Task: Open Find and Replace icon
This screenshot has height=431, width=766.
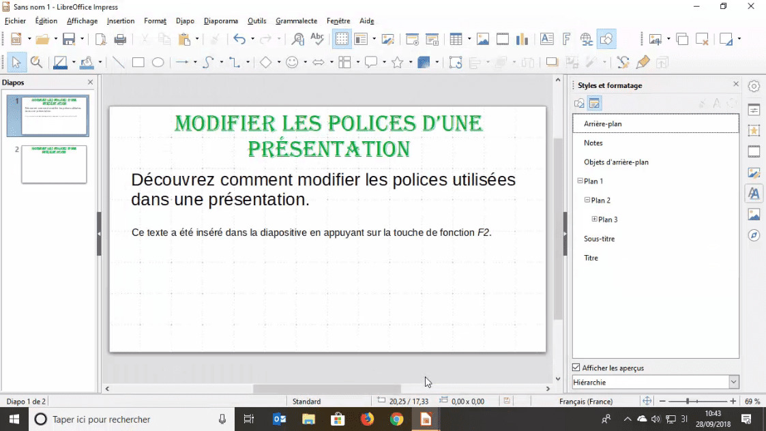Action: (297, 39)
